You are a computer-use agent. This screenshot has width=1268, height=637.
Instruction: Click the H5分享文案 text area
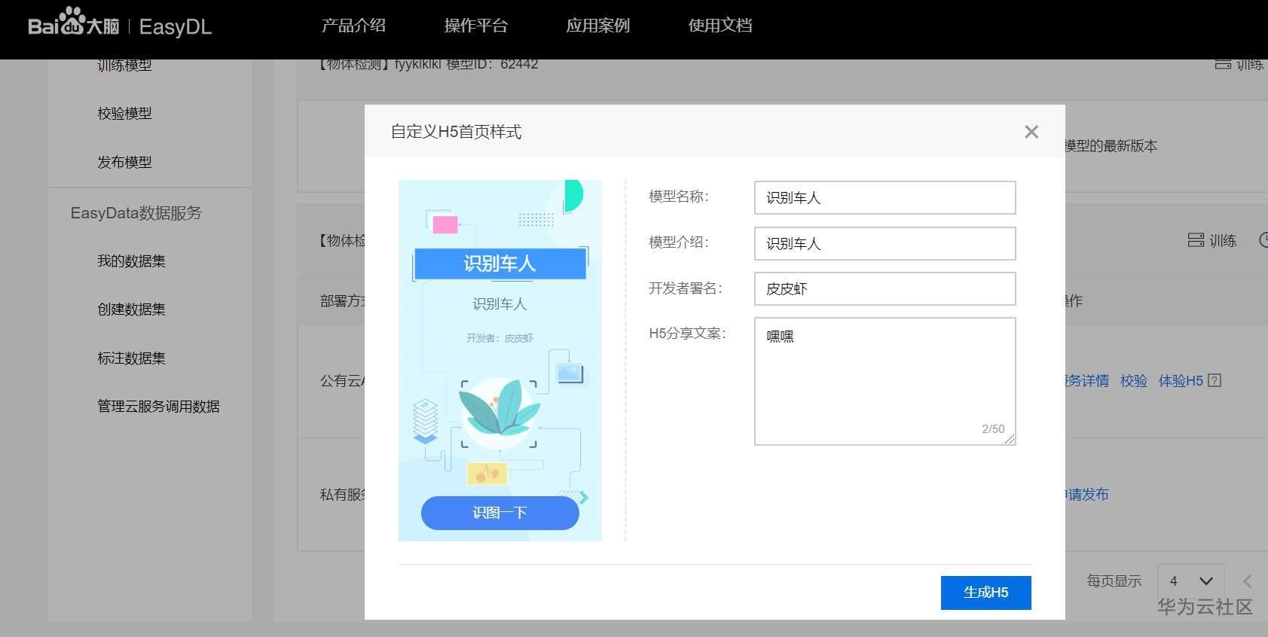pyautogui.click(x=885, y=381)
